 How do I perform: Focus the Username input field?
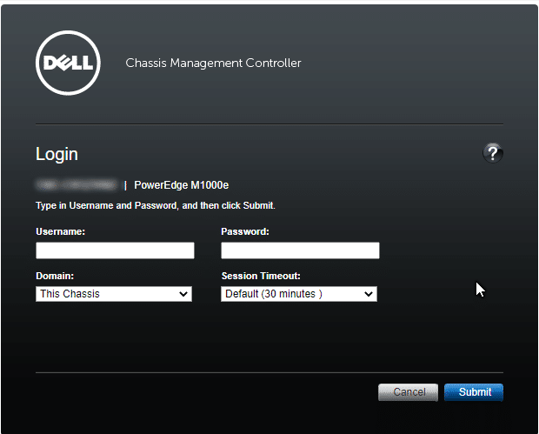pyautogui.click(x=115, y=250)
